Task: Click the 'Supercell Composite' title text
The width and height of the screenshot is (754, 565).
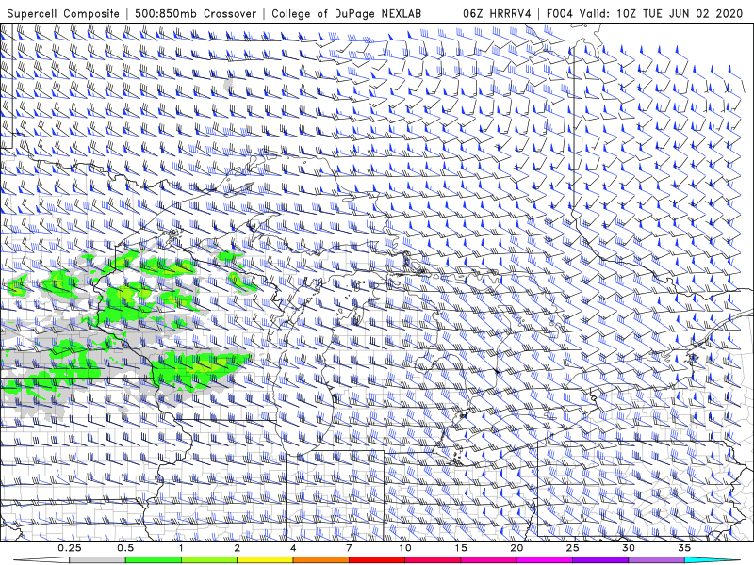Action: click(63, 13)
